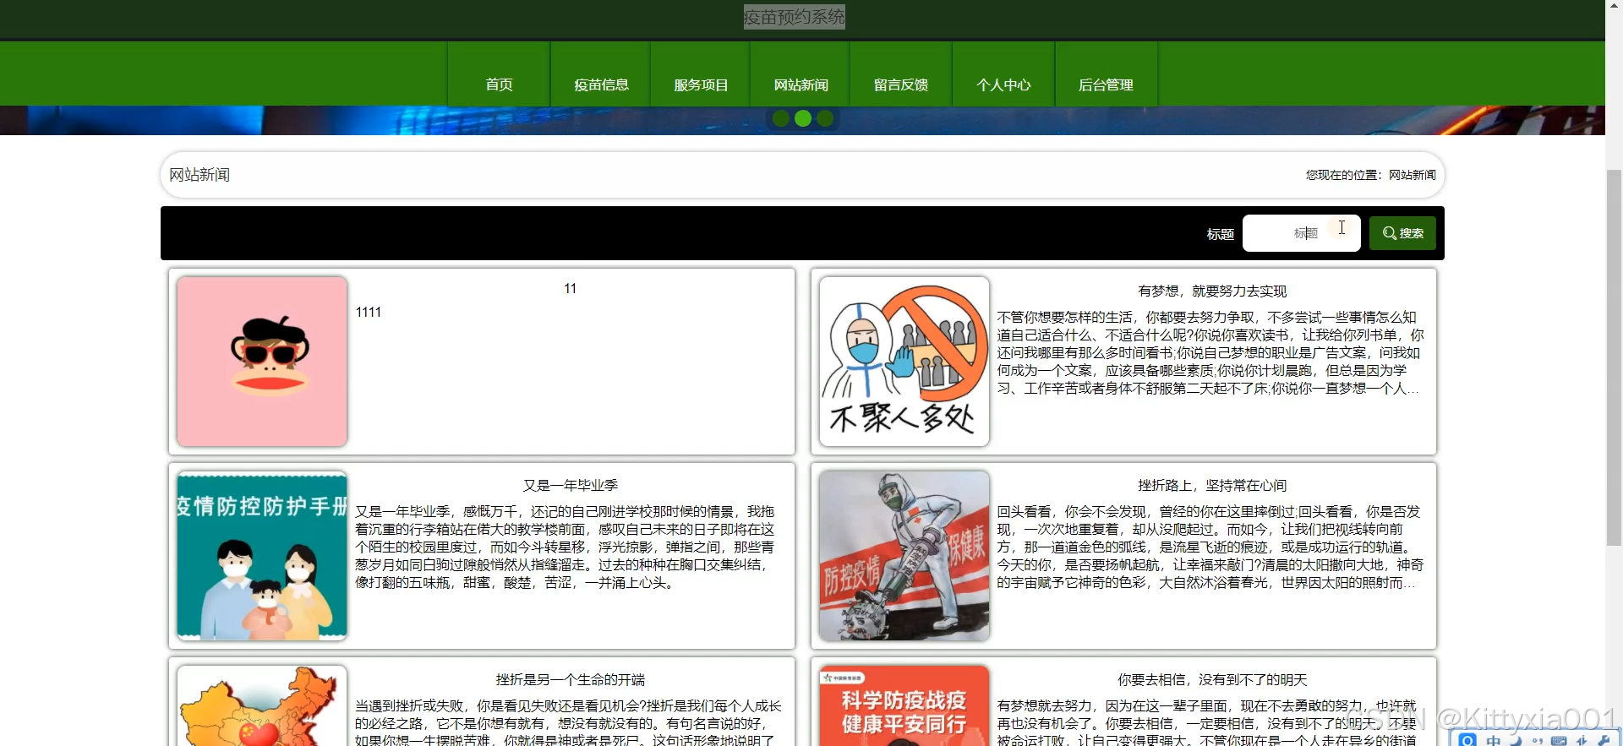Viewport: 1623px width, 746px height.
Task: Open news titled 又是一年毕业季
Action: (x=571, y=485)
